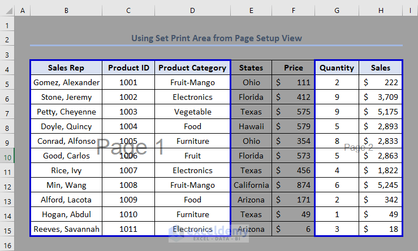Click the Price header cell

tap(293, 68)
